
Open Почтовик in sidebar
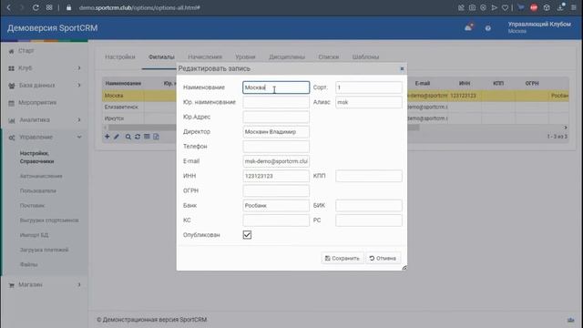point(33,205)
